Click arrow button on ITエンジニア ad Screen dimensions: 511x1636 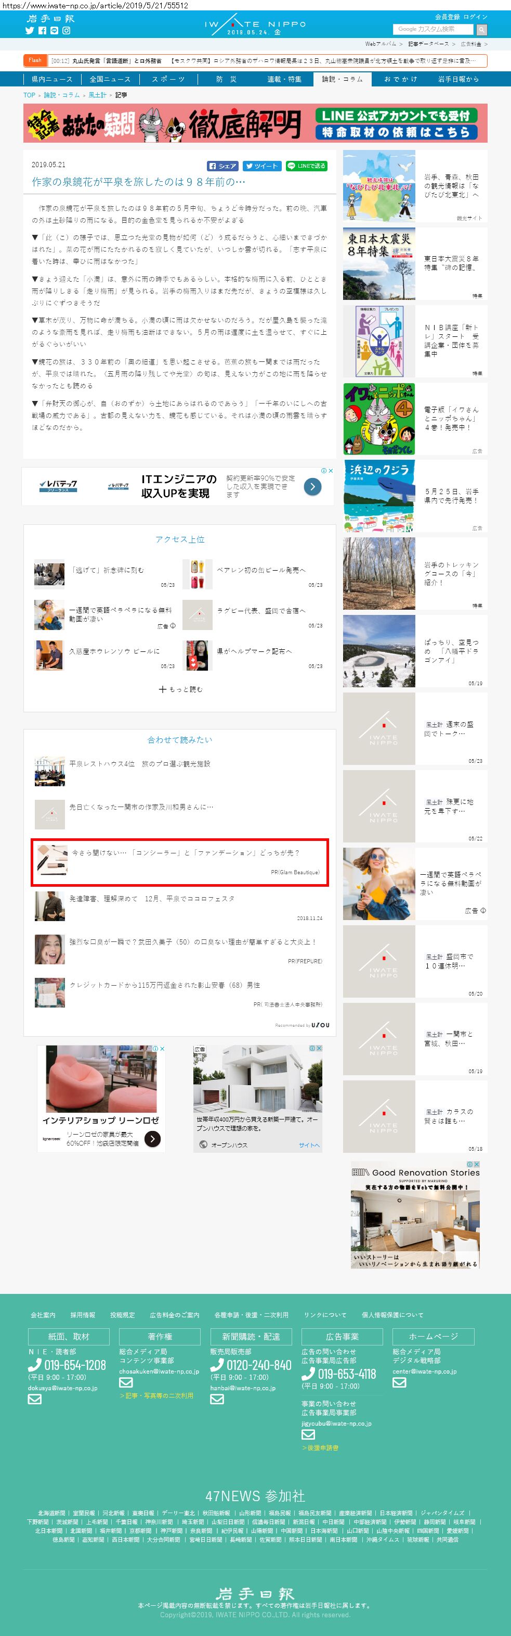[312, 487]
